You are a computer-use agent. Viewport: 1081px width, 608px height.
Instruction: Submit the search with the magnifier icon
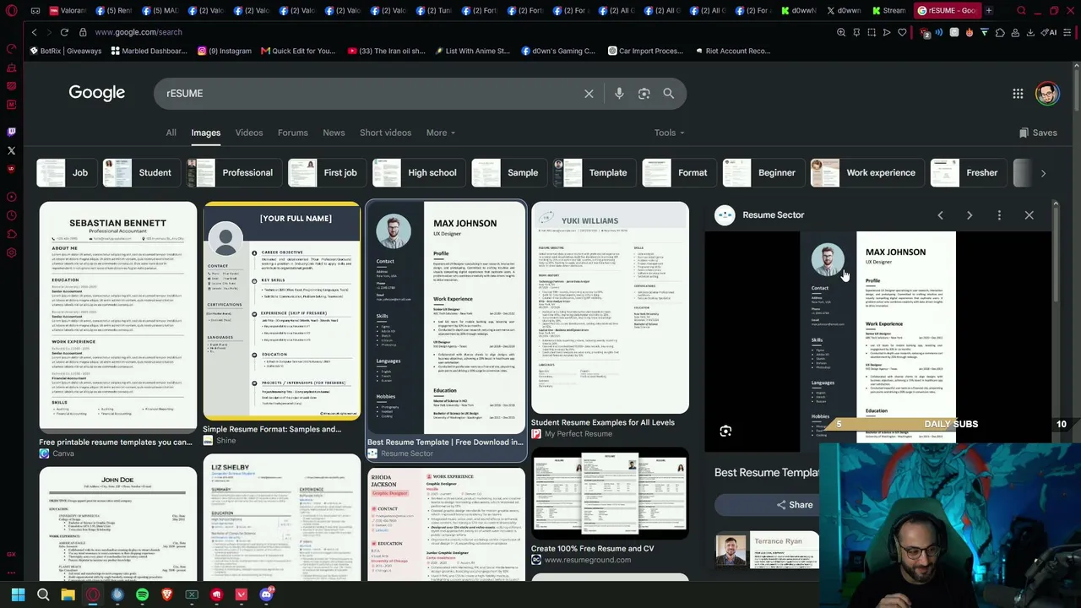pyautogui.click(x=668, y=94)
